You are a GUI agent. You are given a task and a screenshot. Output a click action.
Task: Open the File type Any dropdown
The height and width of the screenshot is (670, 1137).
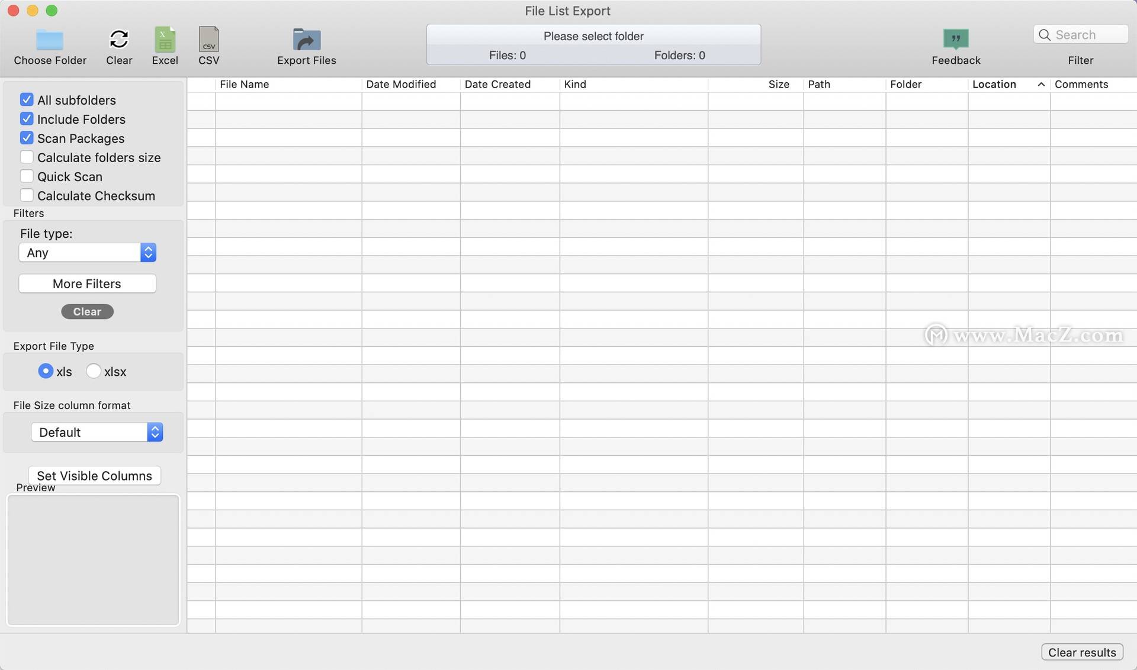88,253
